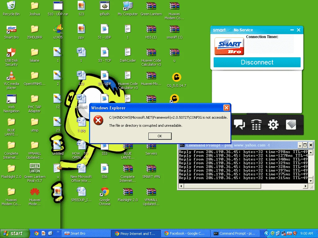Image resolution: width=318 pixels, height=238 pixels.
Task: Open the messages chat icon in Smart Bro
Action: pos(239,125)
